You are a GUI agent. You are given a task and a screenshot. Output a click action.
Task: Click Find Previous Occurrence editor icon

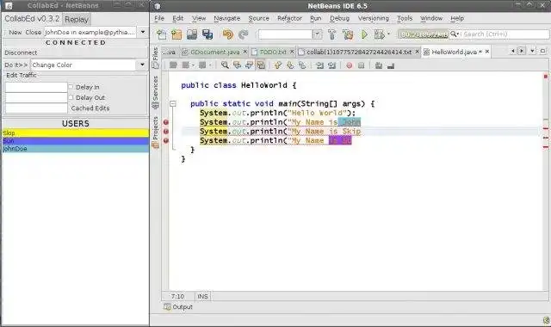[x=237, y=65]
